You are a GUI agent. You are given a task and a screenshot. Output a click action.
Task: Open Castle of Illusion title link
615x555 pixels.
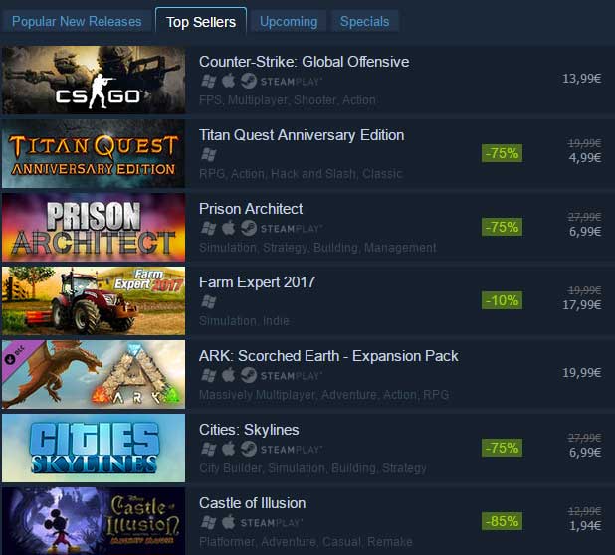pyautogui.click(x=252, y=503)
